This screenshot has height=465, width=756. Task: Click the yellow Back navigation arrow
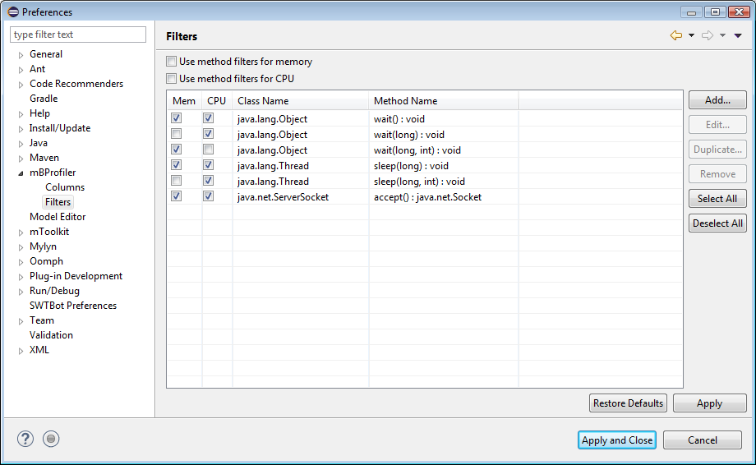(676, 35)
